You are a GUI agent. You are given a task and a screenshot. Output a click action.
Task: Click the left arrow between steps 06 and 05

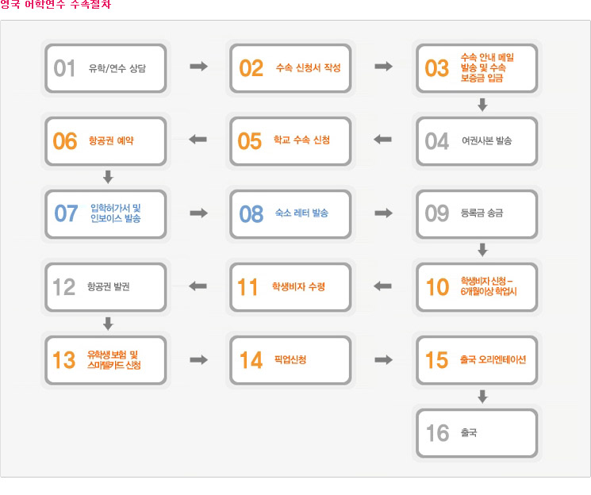198,140
